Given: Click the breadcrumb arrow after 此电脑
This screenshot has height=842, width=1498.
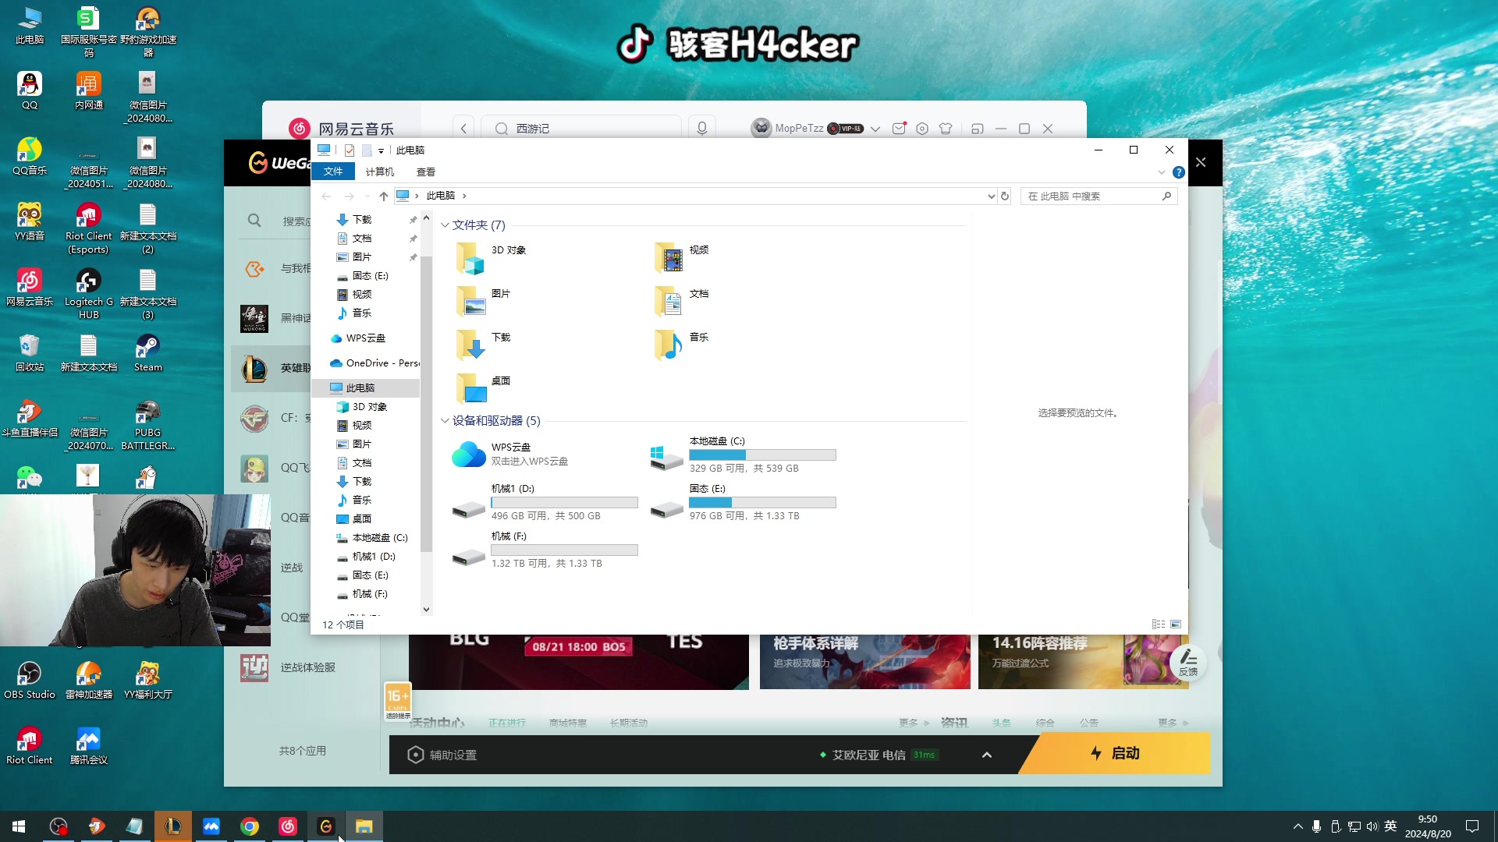Looking at the screenshot, I should point(464,196).
